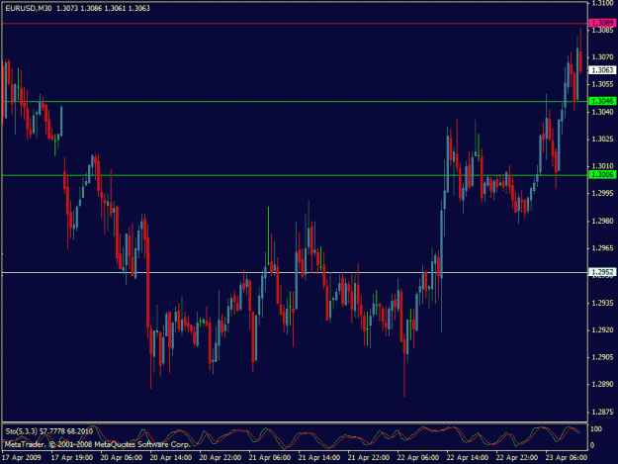Click the 20 Apr 14:00 time label
Screen dimensions: 618x464
pos(171,458)
